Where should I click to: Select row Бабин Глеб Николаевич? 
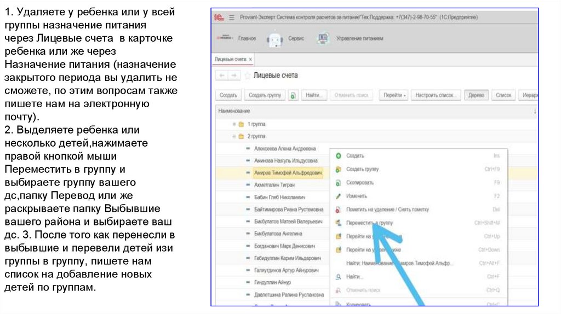click(279, 197)
